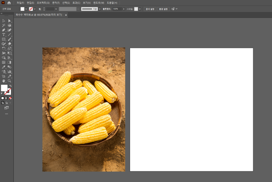Screen dimensions: 272x182
Task: Select the Hand tool
Action: [x=4, y=81]
